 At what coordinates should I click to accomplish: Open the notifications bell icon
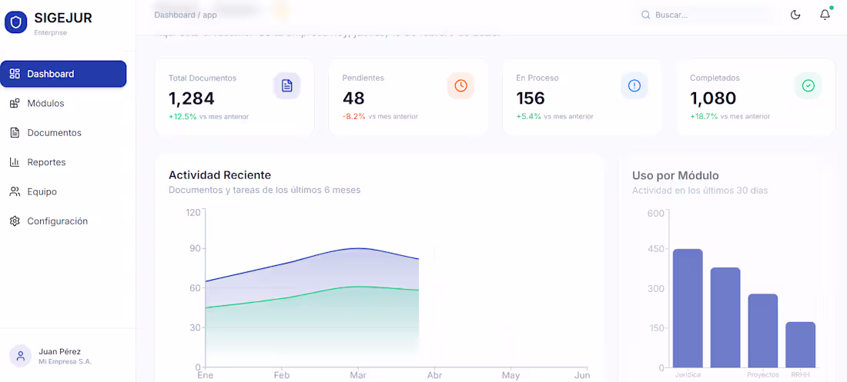coord(825,15)
